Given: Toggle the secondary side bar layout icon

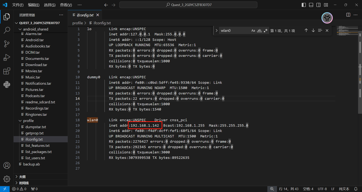Looking at the screenshot, I should 318,5.
